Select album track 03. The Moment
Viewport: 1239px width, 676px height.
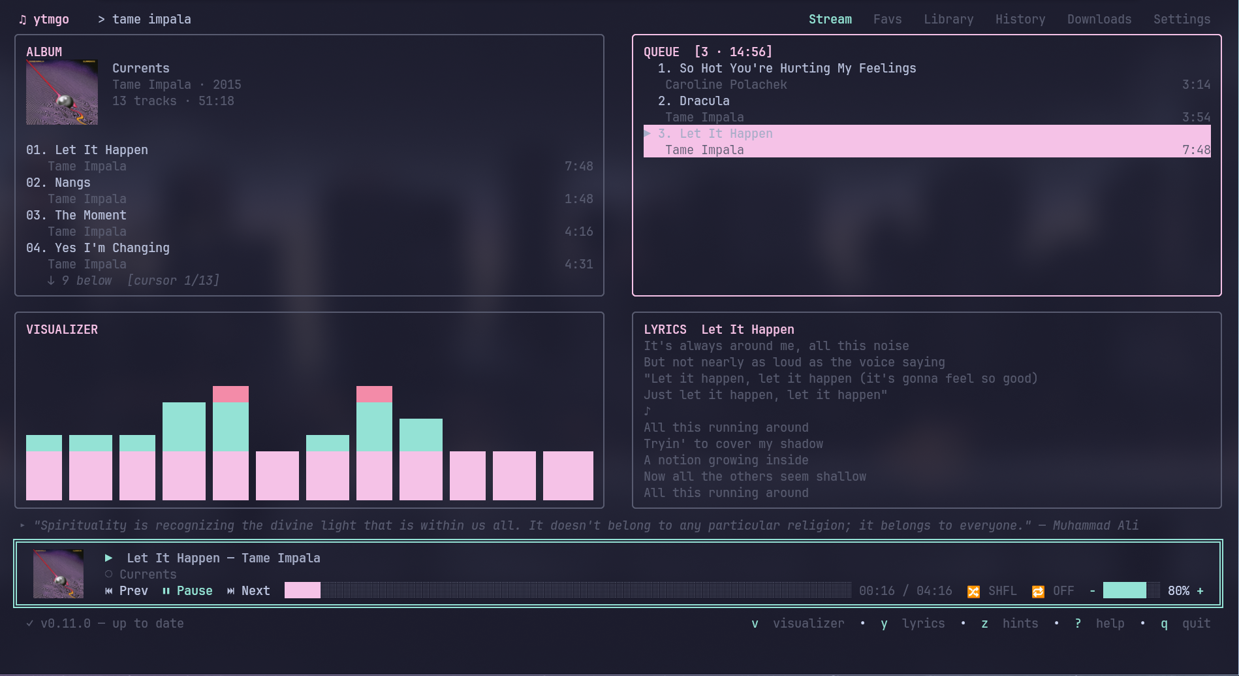pos(309,223)
